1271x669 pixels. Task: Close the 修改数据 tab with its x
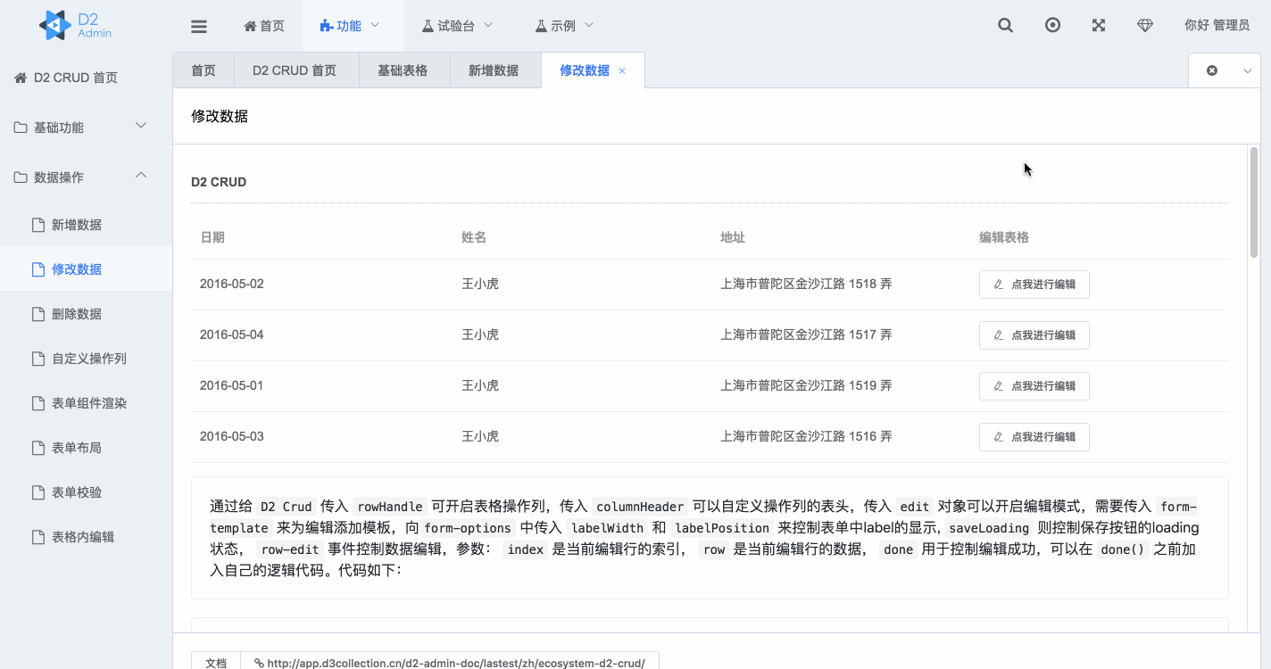(x=622, y=71)
